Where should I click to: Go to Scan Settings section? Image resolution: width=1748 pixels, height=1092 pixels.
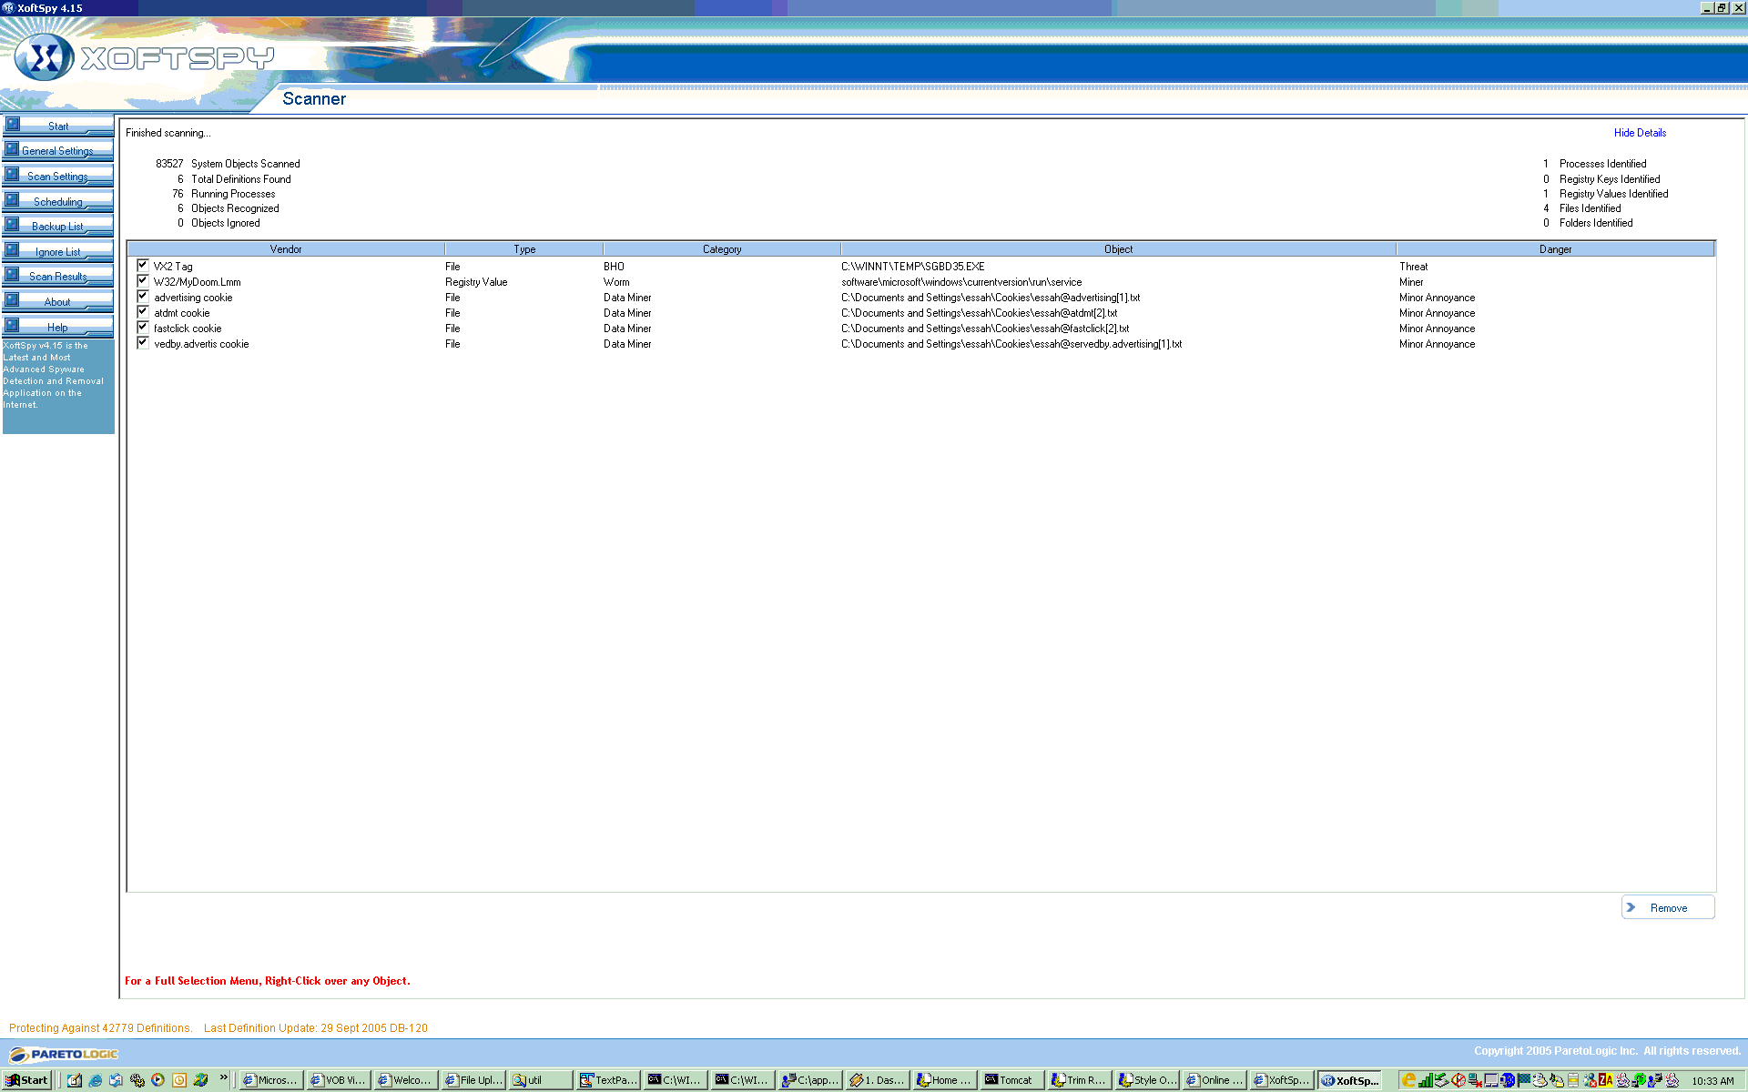(x=58, y=176)
